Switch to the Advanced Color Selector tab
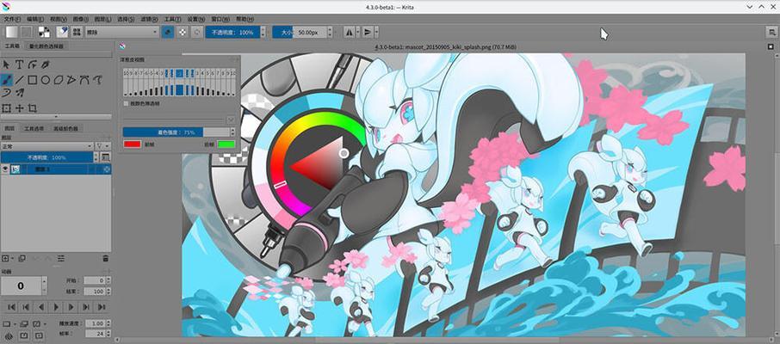 coord(65,128)
